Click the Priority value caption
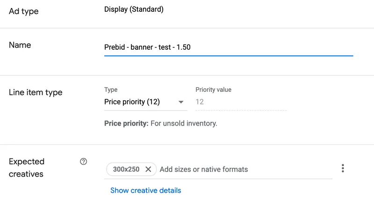374x209 pixels. point(213,90)
